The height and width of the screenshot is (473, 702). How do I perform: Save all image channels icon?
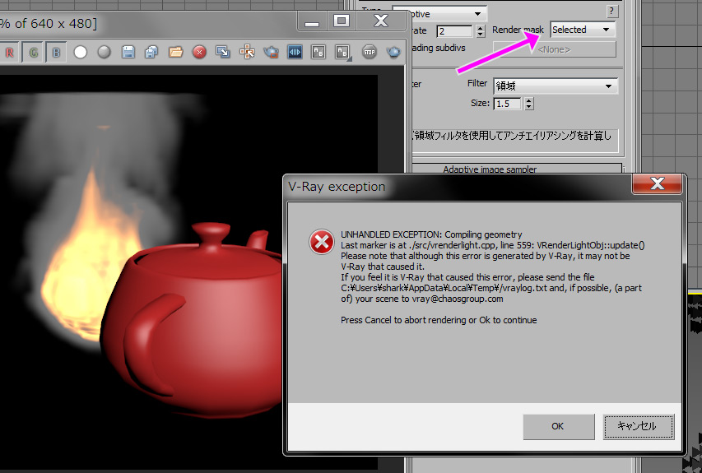(x=151, y=52)
